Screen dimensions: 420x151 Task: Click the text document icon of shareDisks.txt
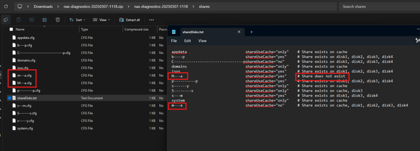click(14, 98)
